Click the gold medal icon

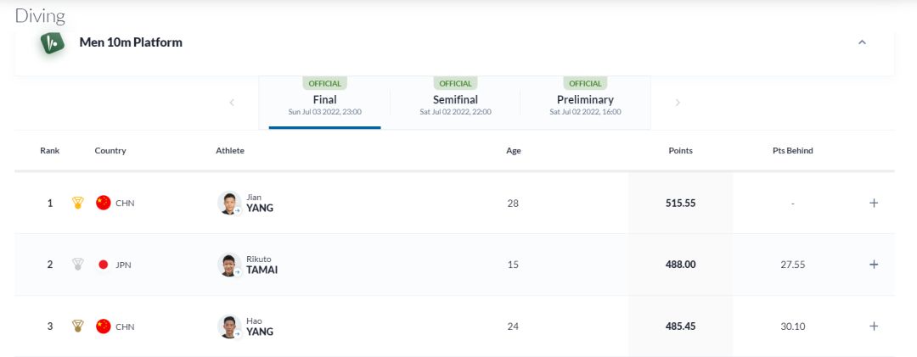78,204
